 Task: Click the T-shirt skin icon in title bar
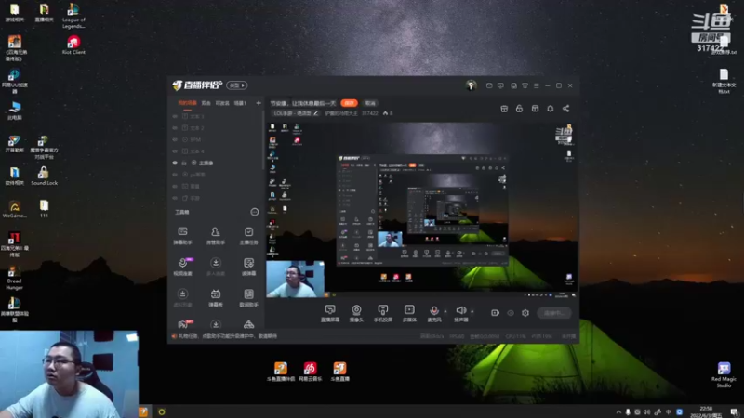(525, 85)
